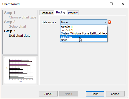
Task: Click the bar chart preview thumbnail
Action: (20, 70)
